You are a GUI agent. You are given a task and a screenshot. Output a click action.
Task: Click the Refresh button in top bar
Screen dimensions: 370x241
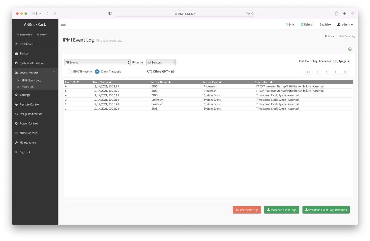(307, 24)
